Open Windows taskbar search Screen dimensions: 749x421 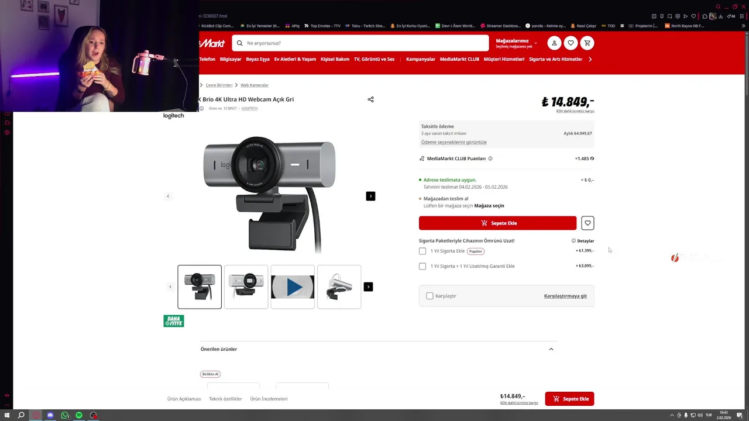point(21,415)
